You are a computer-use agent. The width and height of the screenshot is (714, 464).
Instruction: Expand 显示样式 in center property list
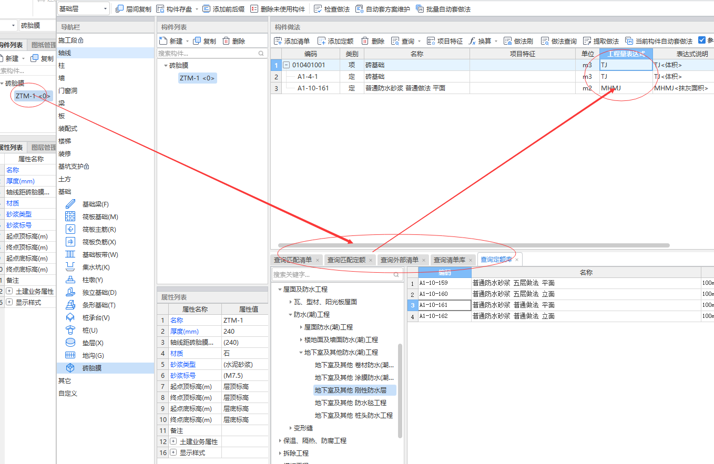174,452
